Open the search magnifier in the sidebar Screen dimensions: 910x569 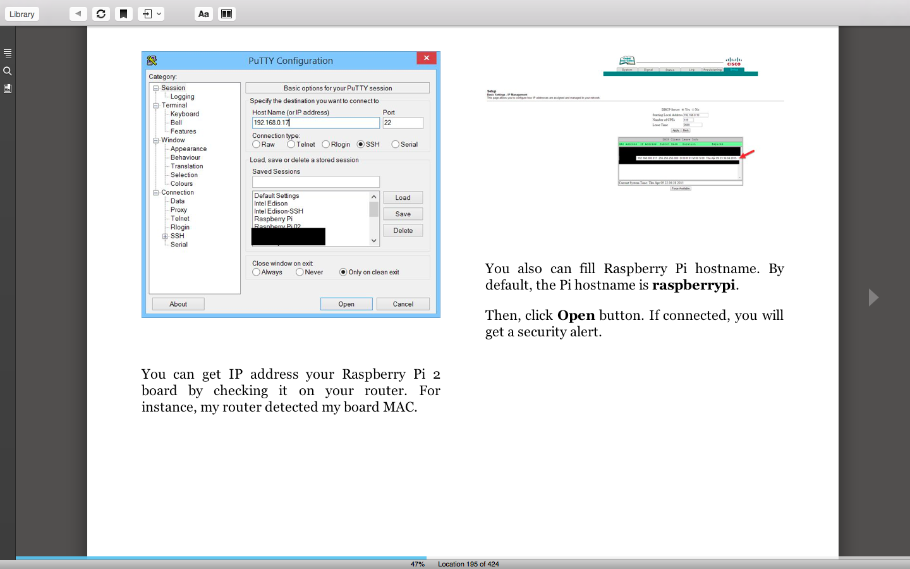pyautogui.click(x=8, y=71)
